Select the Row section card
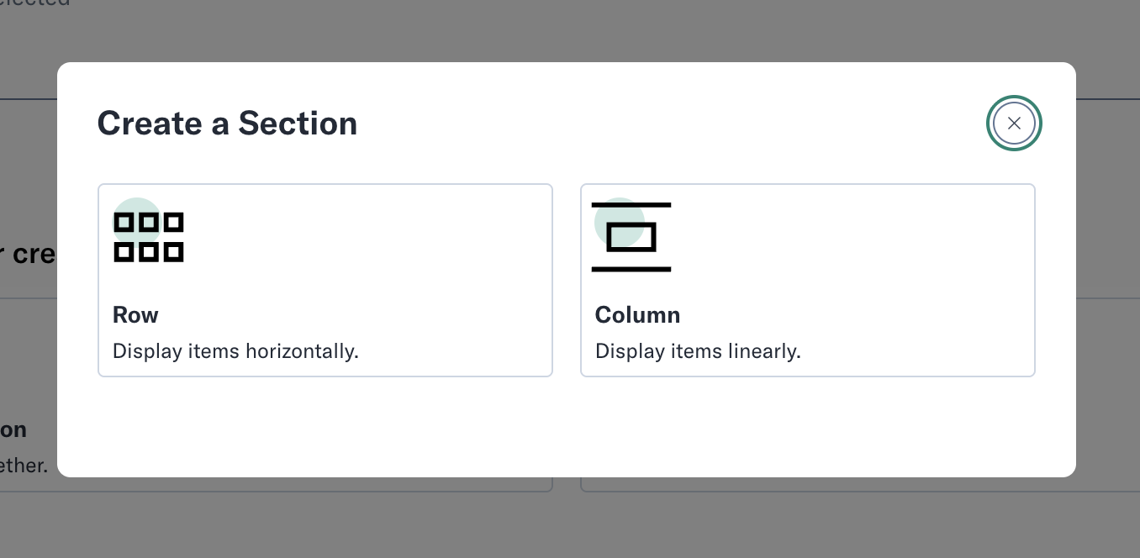Screen dimensions: 1140x558 click(x=325, y=280)
